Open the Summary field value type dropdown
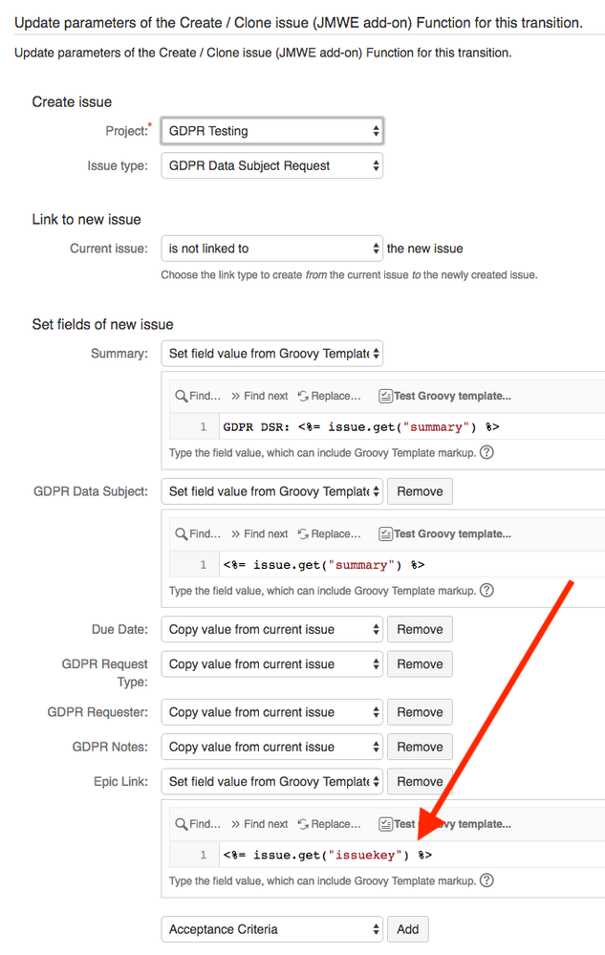This screenshot has height=955, width=605. coord(271,354)
